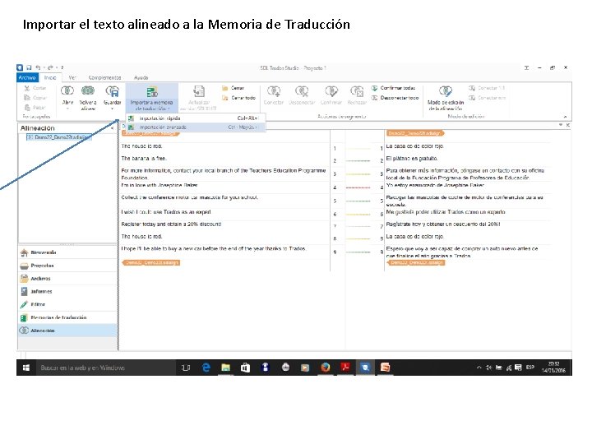Click the volume icon in system tray
592x444 pixels.
(489, 368)
